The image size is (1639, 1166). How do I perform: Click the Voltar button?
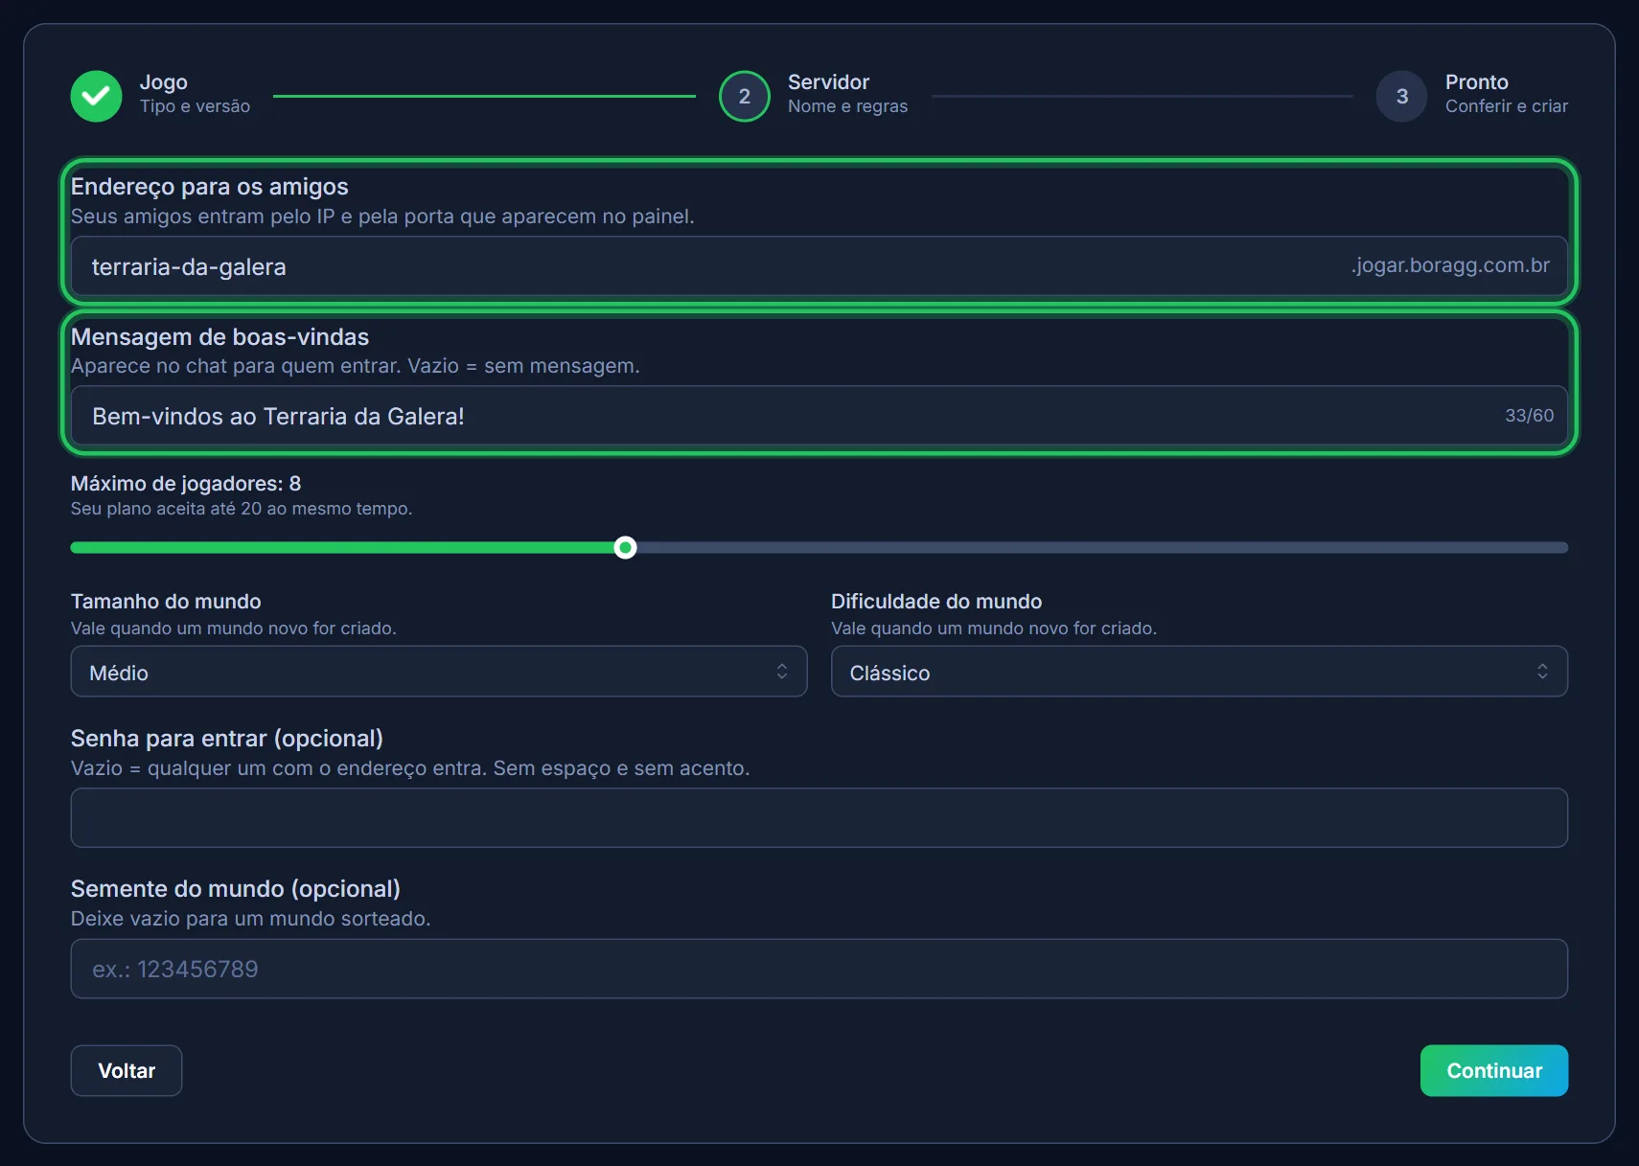click(127, 1070)
